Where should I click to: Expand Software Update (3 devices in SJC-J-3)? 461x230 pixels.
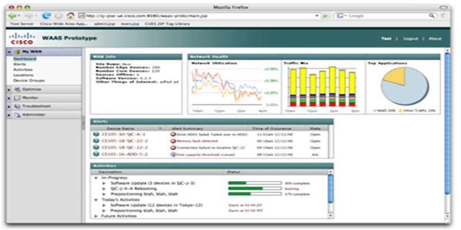tap(104, 183)
